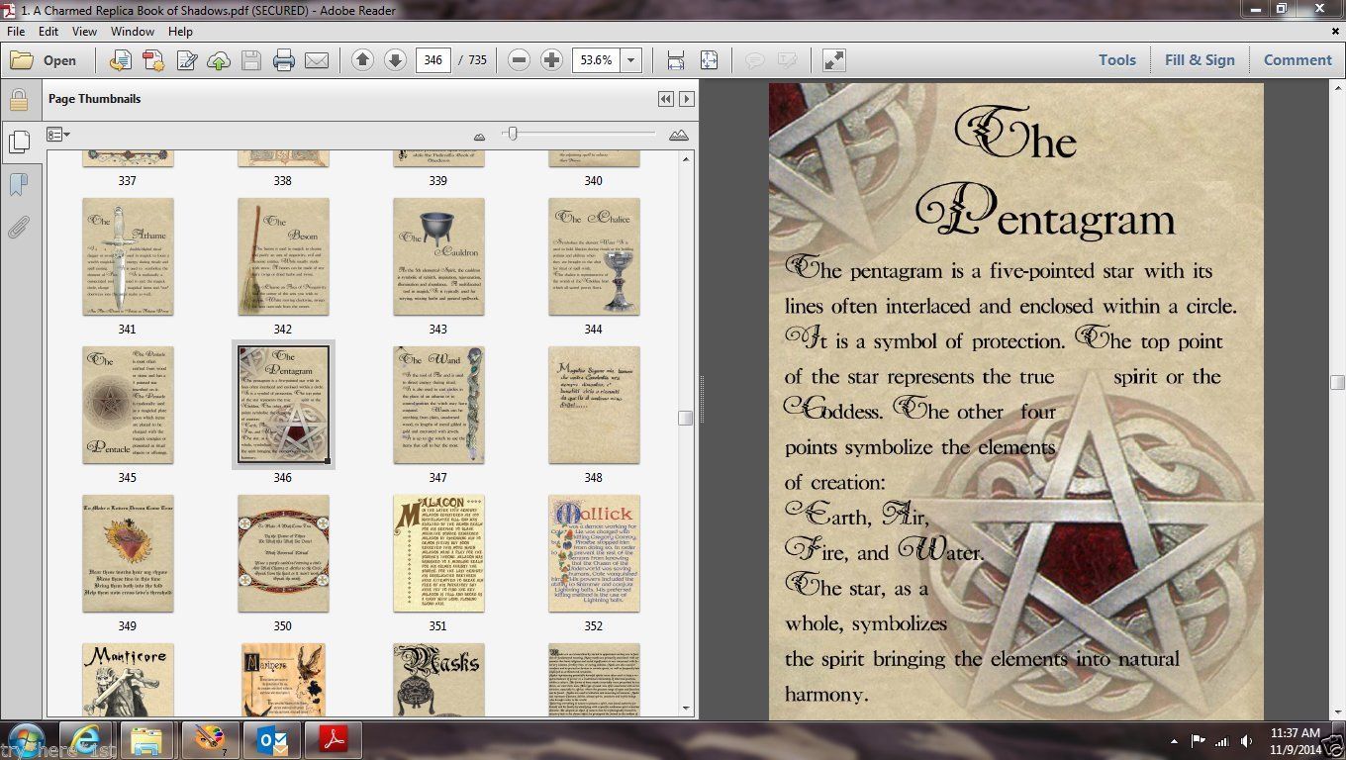The width and height of the screenshot is (1346, 760).
Task: Click the upload to cloud icon
Action: (x=219, y=60)
